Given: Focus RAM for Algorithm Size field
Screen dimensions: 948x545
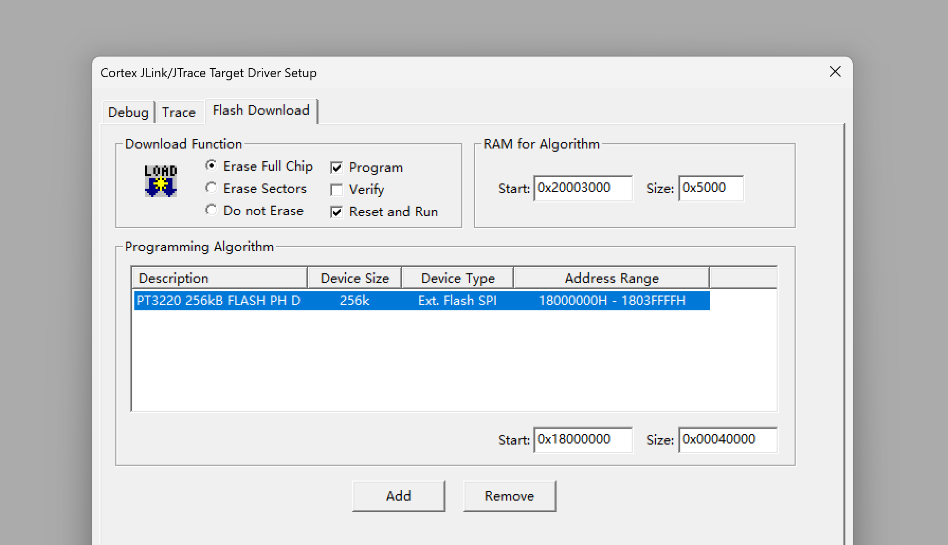Looking at the screenshot, I should click(710, 188).
